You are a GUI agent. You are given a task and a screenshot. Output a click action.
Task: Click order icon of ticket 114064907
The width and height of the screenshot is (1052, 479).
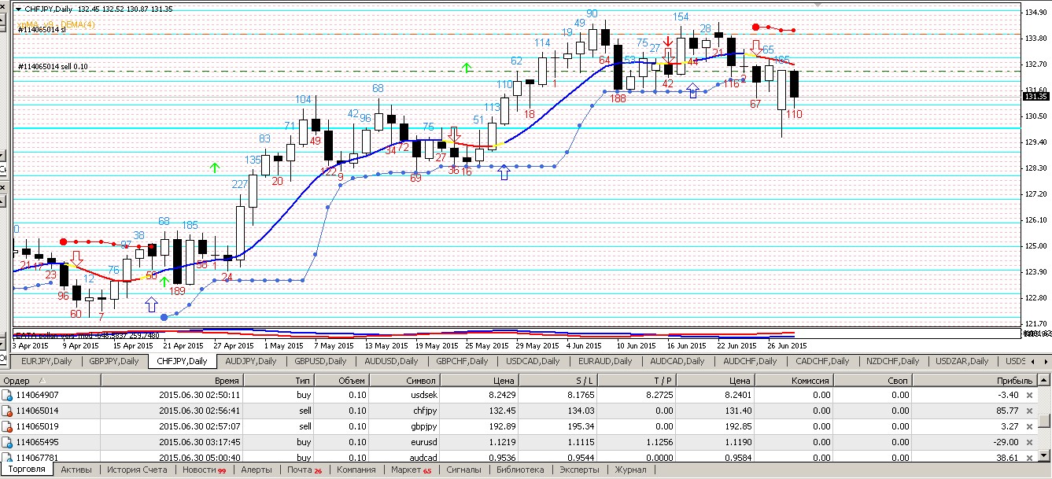(x=8, y=395)
